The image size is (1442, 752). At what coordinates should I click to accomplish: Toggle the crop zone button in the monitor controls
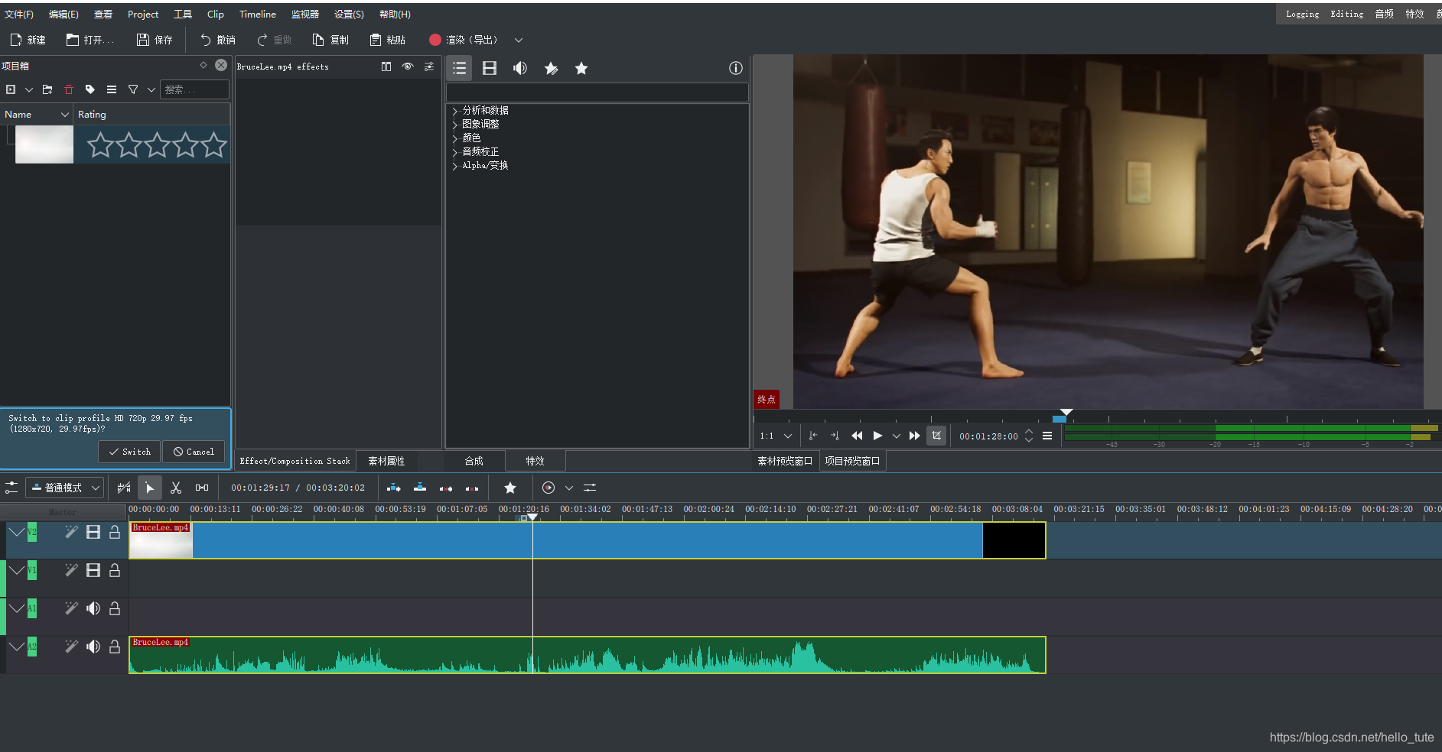(936, 436)
